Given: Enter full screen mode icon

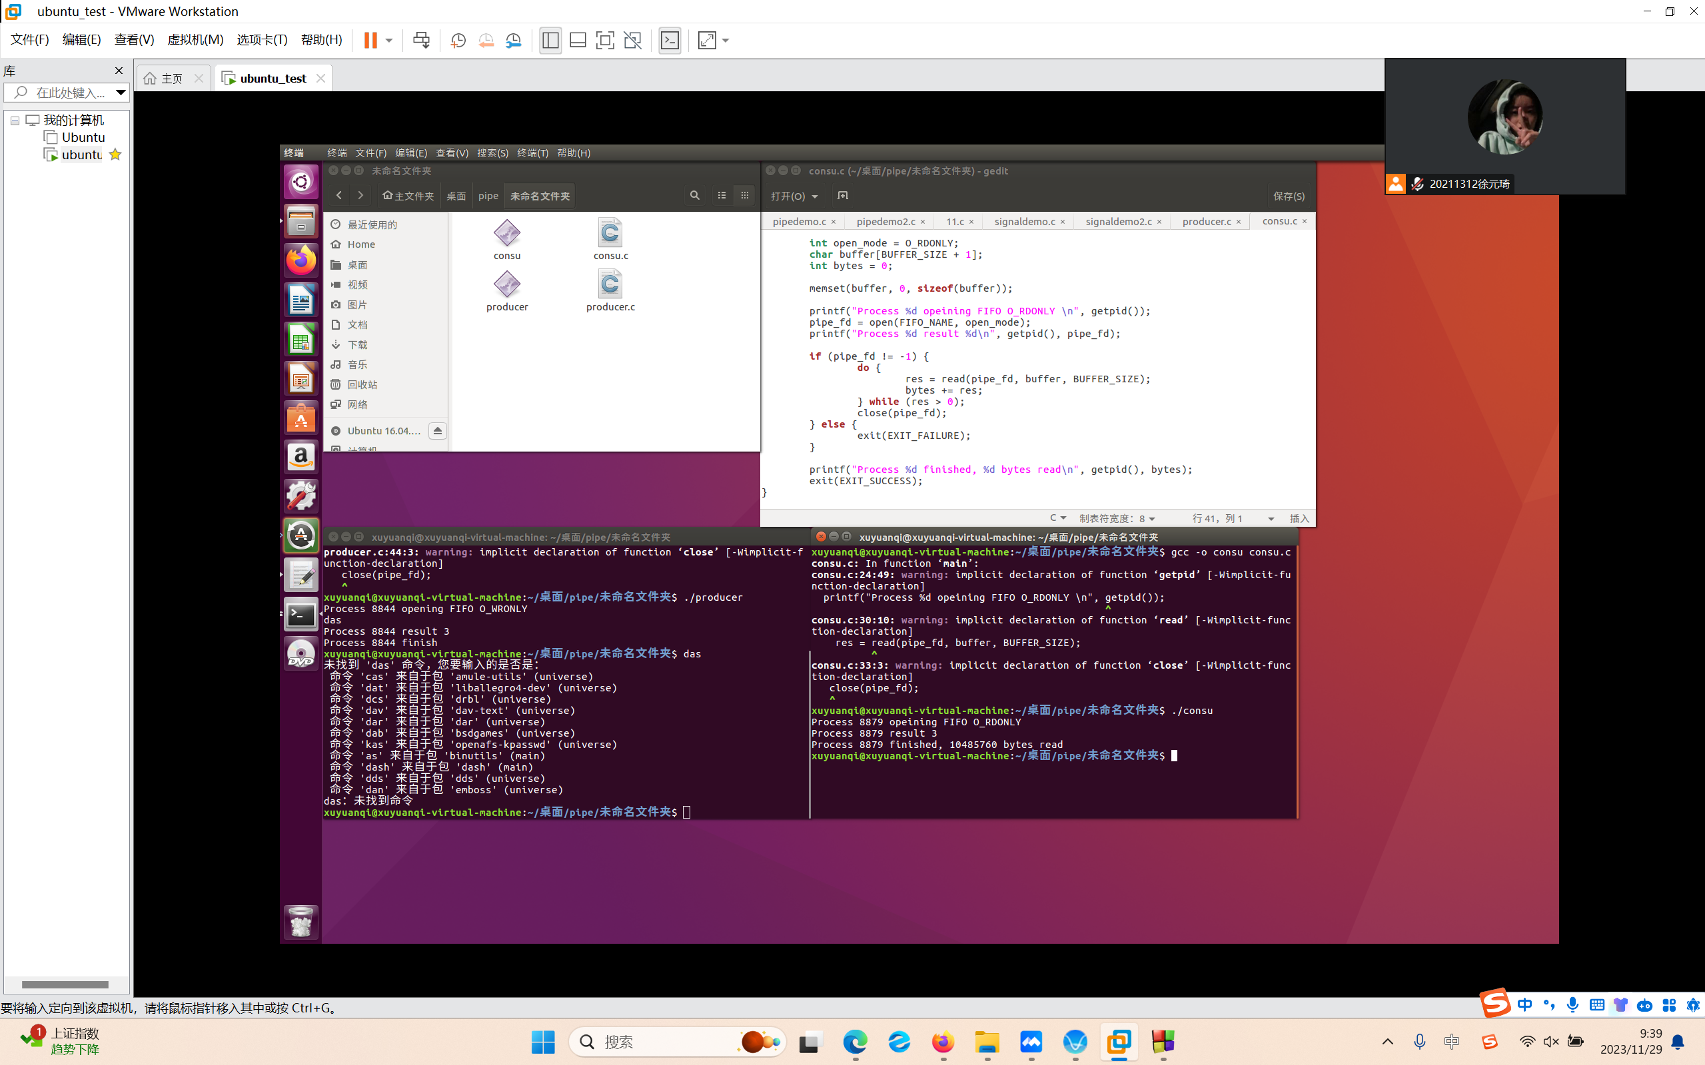Looking at the screenshot, I should [x=604, y=40].
